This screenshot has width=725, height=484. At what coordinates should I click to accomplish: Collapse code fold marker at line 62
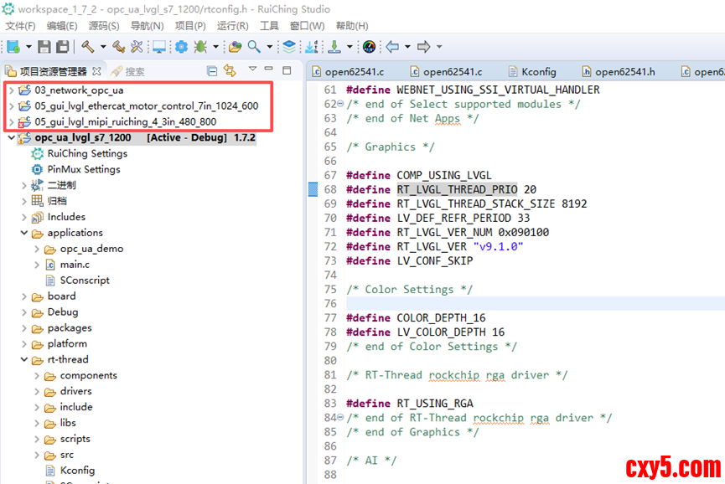pyautogui.click(x=339, y=105)
